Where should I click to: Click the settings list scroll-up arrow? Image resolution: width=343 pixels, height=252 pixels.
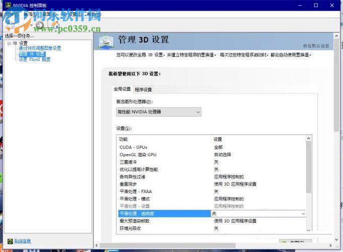[309, 139]
